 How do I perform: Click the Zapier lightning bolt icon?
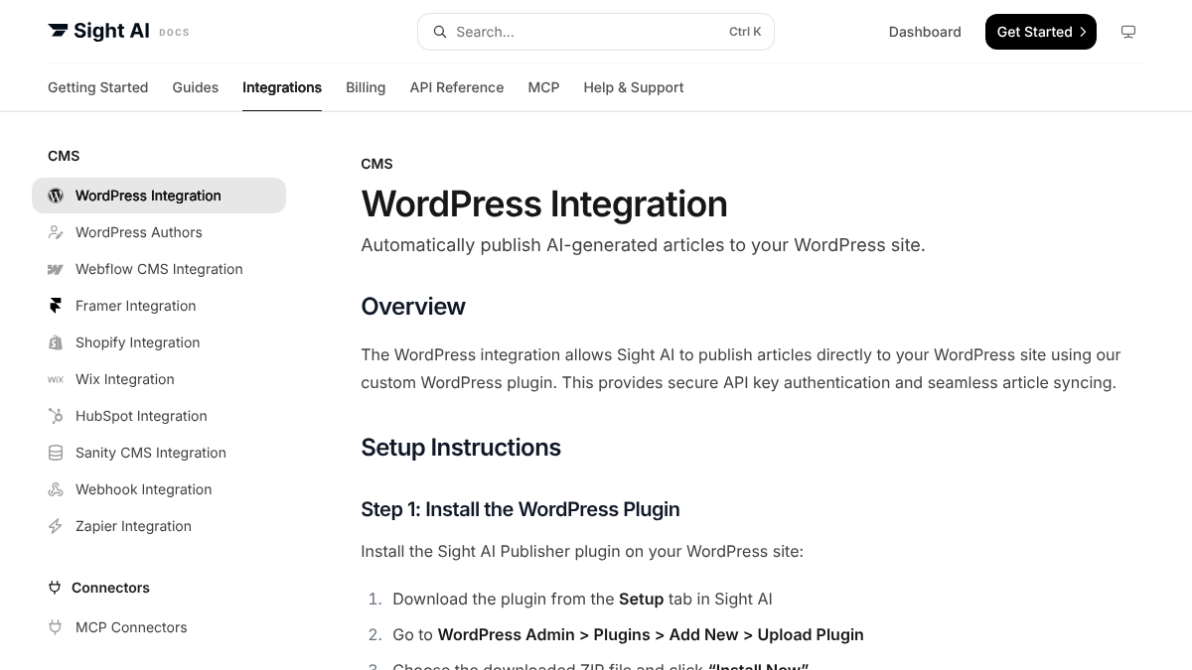(x=56, y=526)
